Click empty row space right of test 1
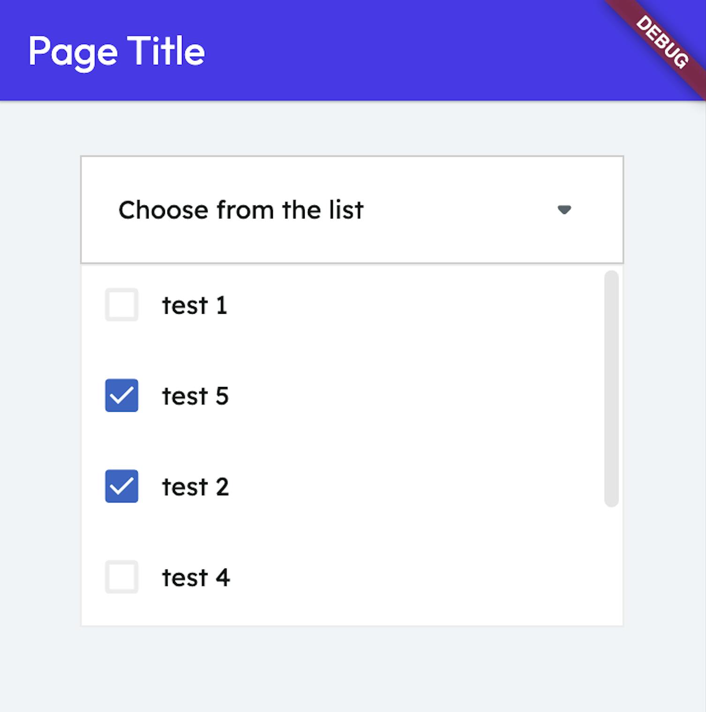This screenshot has height=712, width=706. click(398, 305)
